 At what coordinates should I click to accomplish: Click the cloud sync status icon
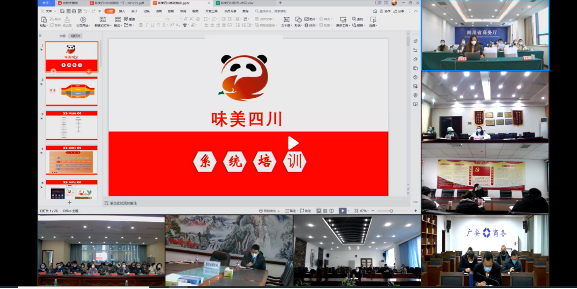[375, 11]
